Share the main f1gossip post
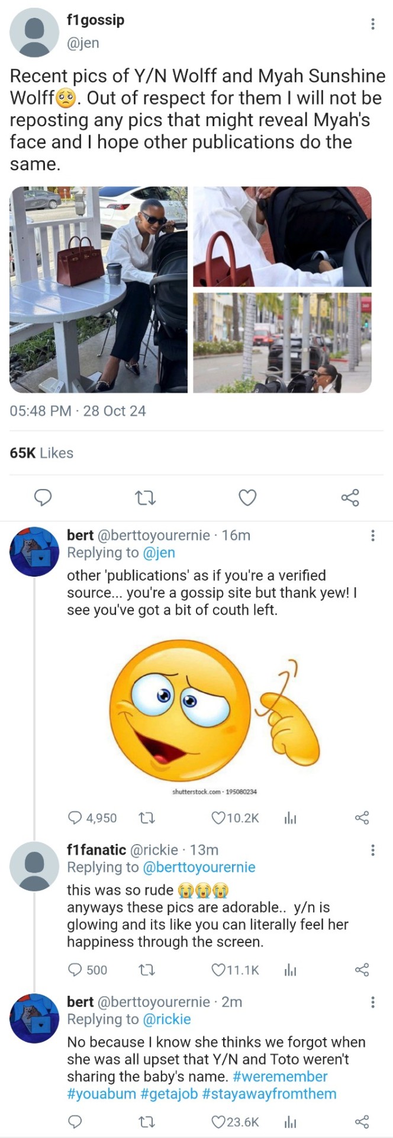 click(x=350, y=498)
